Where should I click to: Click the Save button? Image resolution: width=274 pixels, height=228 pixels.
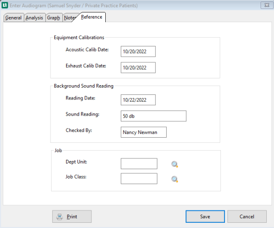pos(205,217)
